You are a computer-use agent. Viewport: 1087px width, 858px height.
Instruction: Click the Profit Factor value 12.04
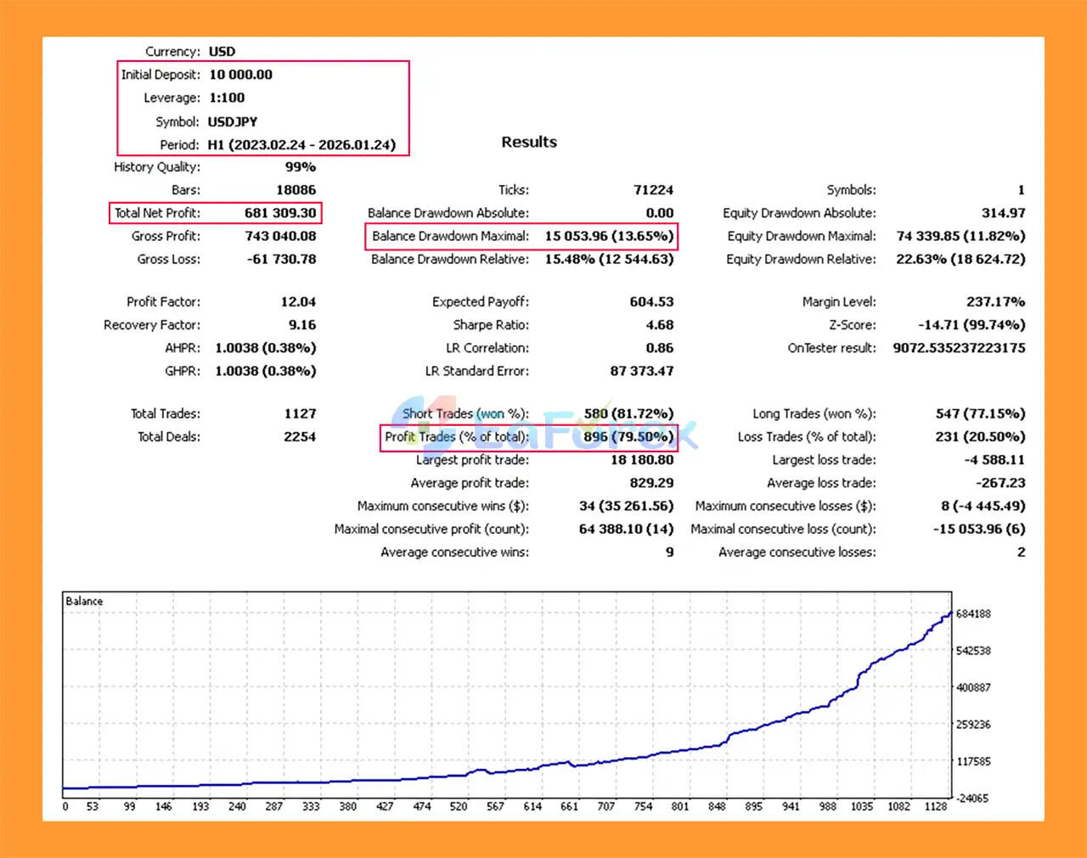(298, 302)
